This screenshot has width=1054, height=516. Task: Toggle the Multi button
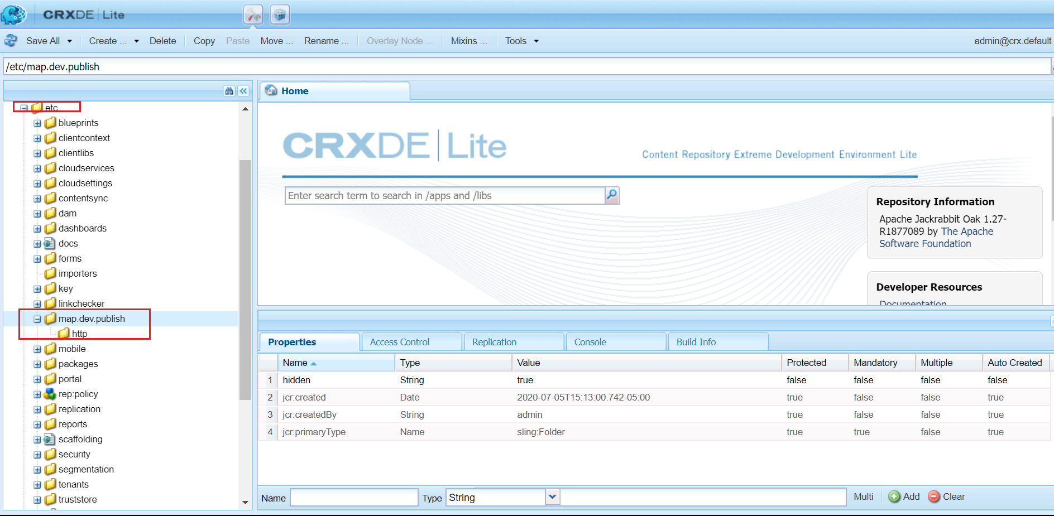863,496
